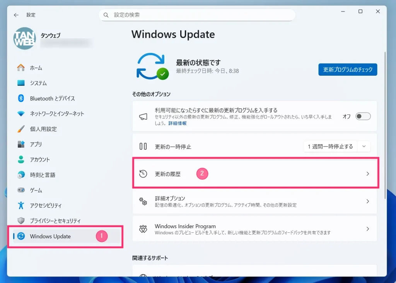Screen dimensions: 396x283
Task: Click the megaphone icon for latest updates
Action: click(x=143, y=116)
